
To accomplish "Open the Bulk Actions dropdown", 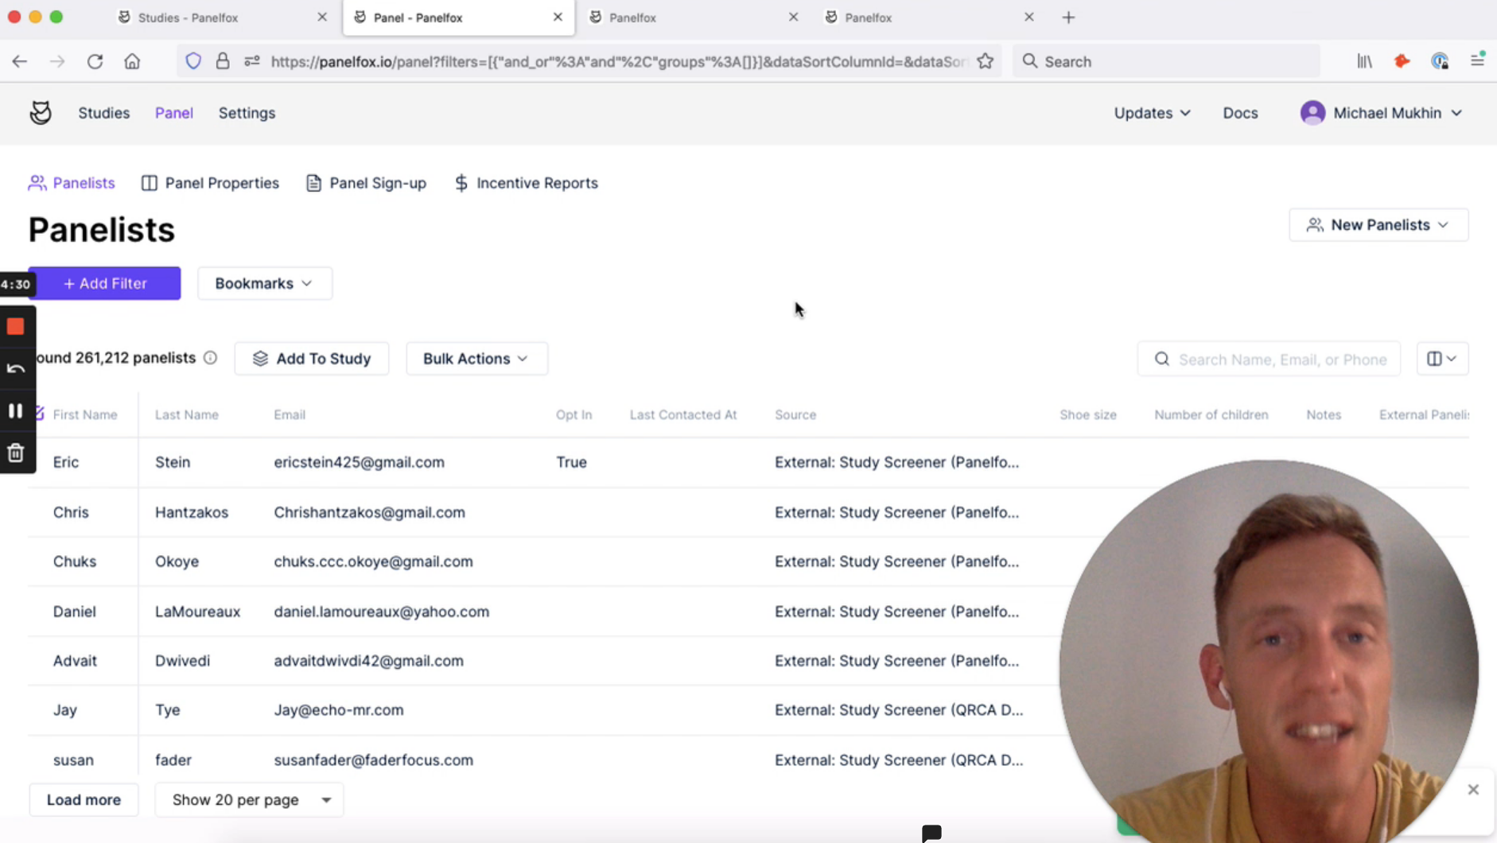I will 476,359.
